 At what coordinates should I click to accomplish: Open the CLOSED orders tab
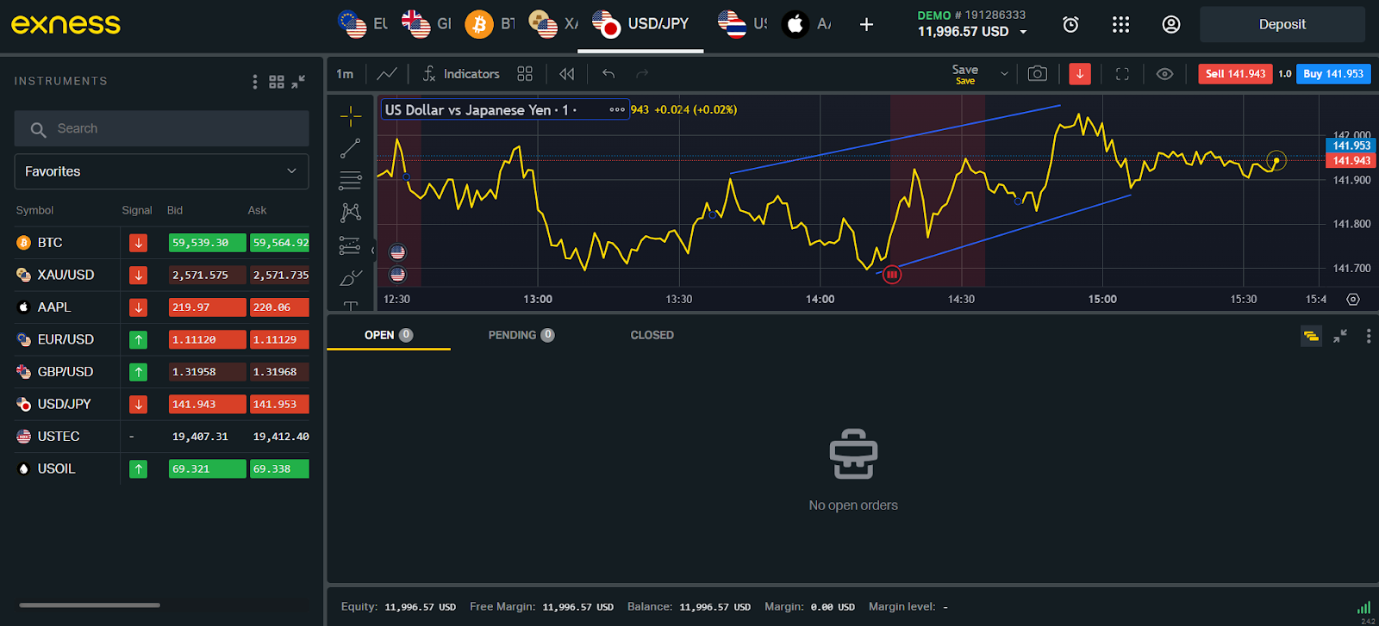(x=652, y=335)
